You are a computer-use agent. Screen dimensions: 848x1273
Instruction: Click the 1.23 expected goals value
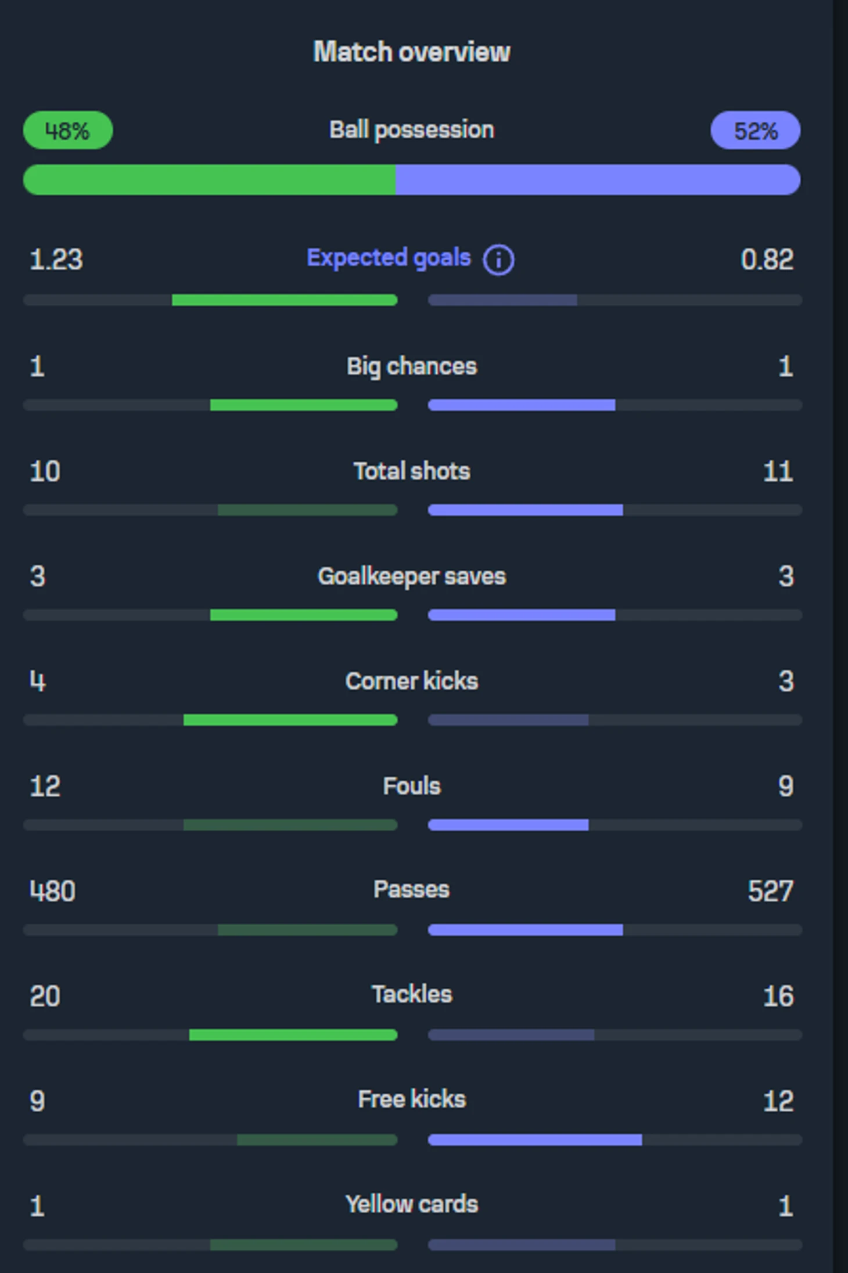tap(56, 259)
